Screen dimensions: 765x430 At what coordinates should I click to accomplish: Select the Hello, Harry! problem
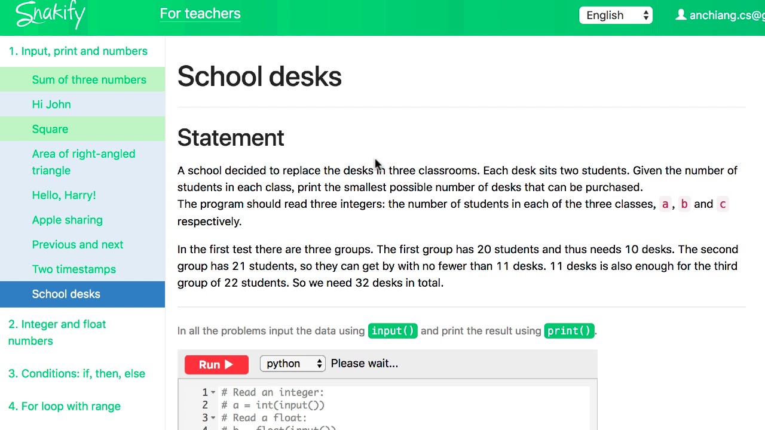[82, 195]
